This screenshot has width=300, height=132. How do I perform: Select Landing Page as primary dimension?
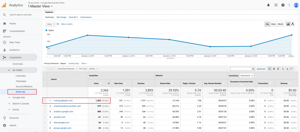point(74,64)
